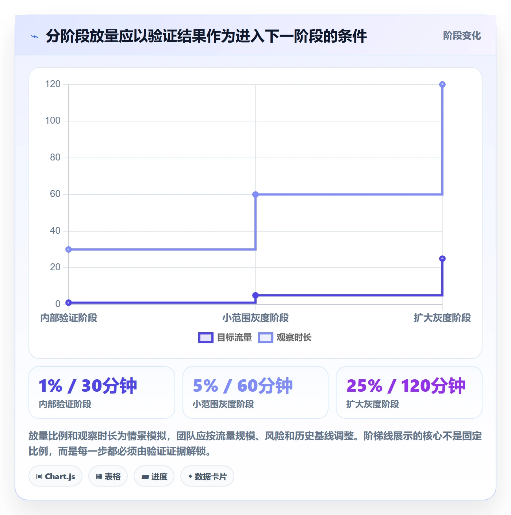Click the diamond icon in 数据卡片 chip
This screenshot has height=515, width=511.
pos(190,476)
